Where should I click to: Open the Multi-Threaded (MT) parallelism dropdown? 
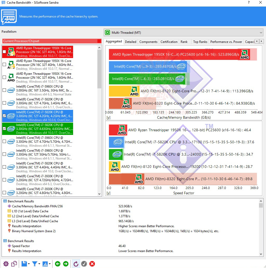coord(184,32)
